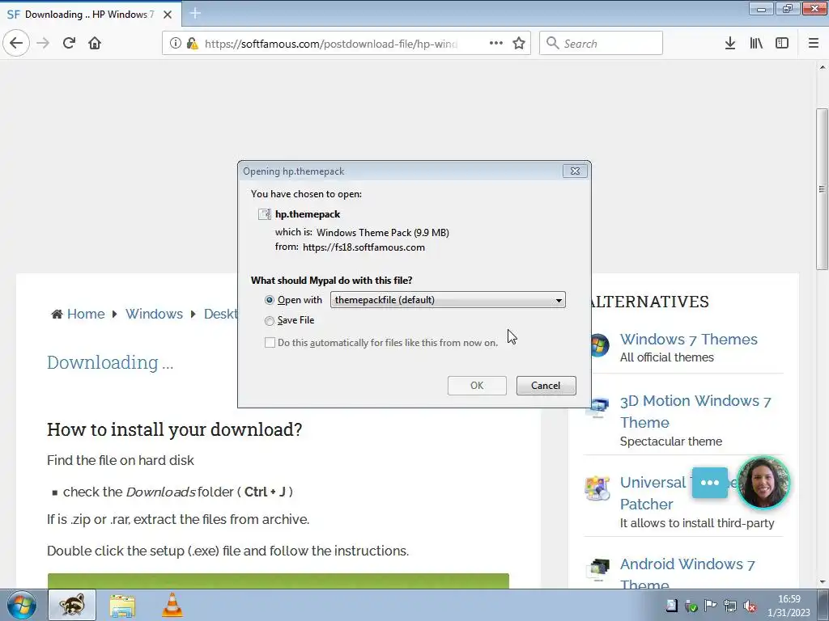
Task: Click the Cancel button in dialog
Action: pyautogui.click(x=546, y=386)
